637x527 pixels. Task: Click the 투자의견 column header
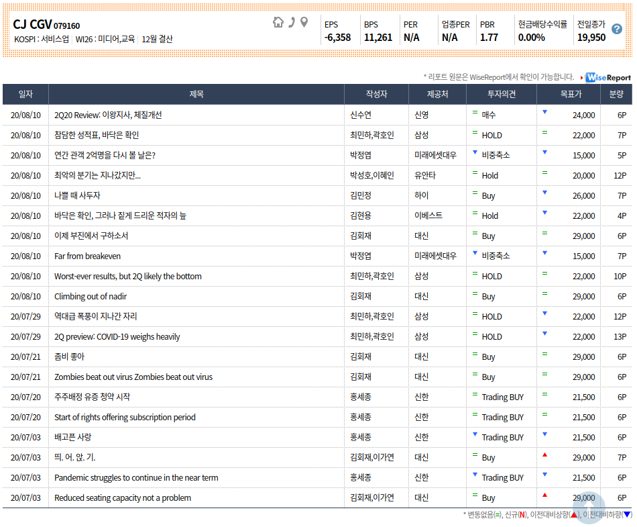(x=502, y=94)
